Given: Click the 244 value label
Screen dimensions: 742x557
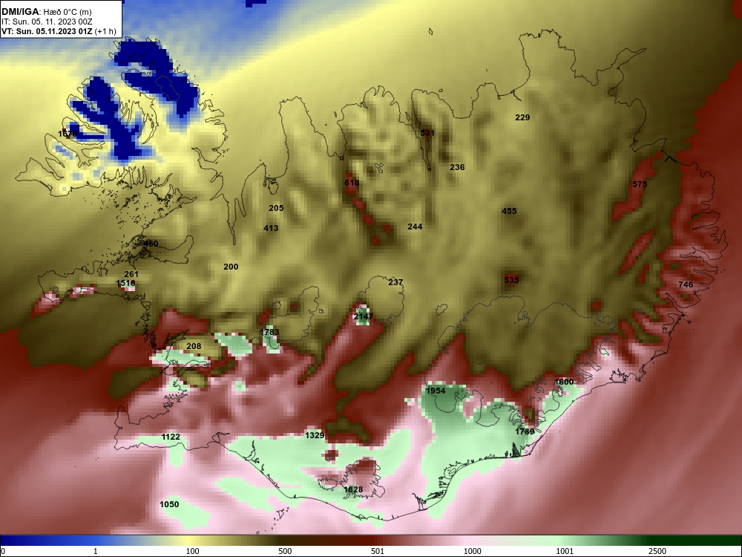Looking at the screenshot, I should (x=415, y=227).
